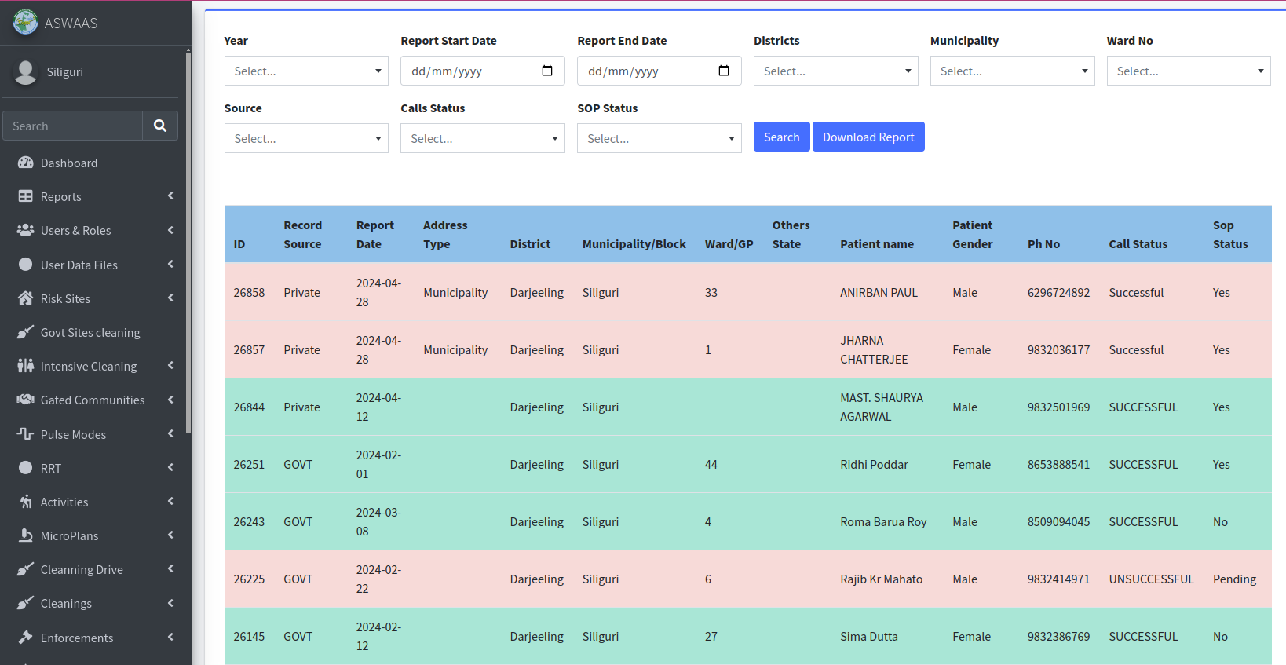The height and width of the screenshot is (665, 1286).
Task: Click the Enforcements gavel icon
Action: (26, 638)
